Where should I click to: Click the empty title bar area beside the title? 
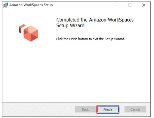coord(83,5)
